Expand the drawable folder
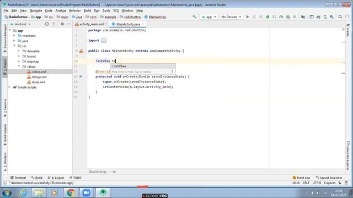 tap(19, 51)
